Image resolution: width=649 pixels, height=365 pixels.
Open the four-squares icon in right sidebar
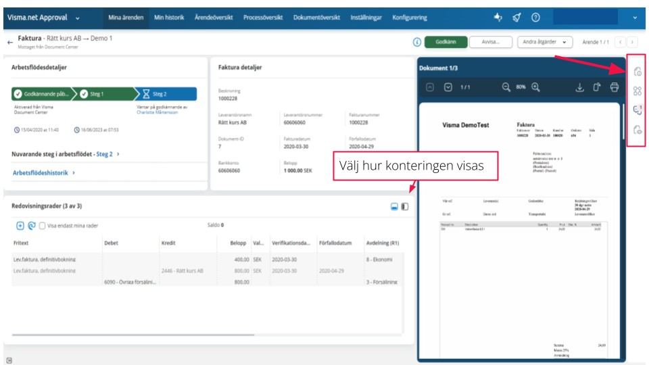(638, 91)
